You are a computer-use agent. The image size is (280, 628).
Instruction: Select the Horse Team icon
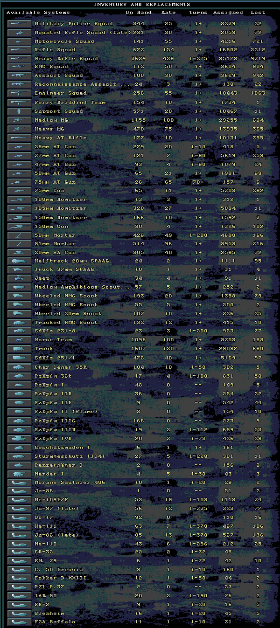(x=20, y=340)
